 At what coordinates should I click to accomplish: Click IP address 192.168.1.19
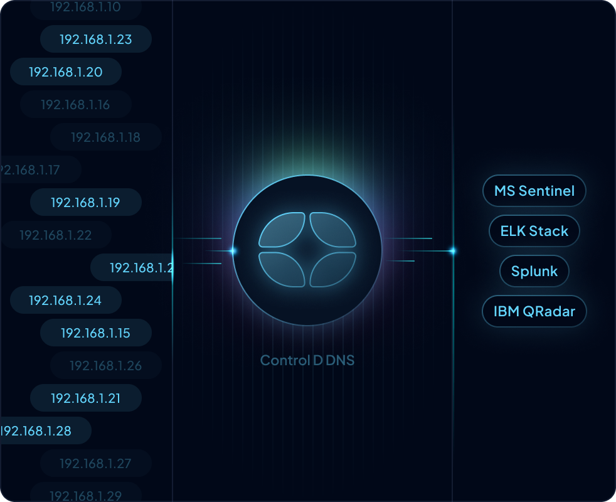point(86,202)
